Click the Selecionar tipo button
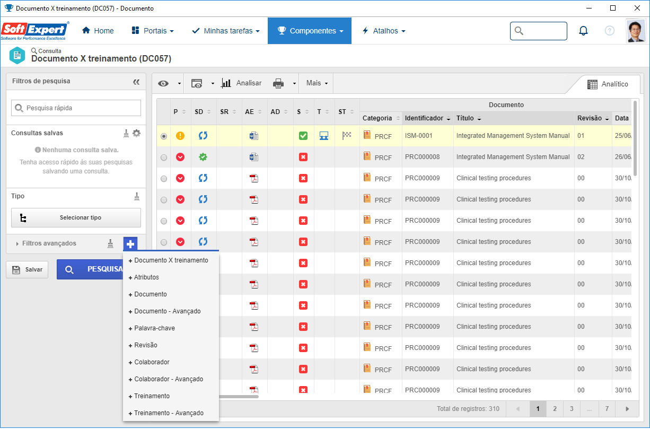The width and height of the screenshot is (650, 429). point(76,218)
